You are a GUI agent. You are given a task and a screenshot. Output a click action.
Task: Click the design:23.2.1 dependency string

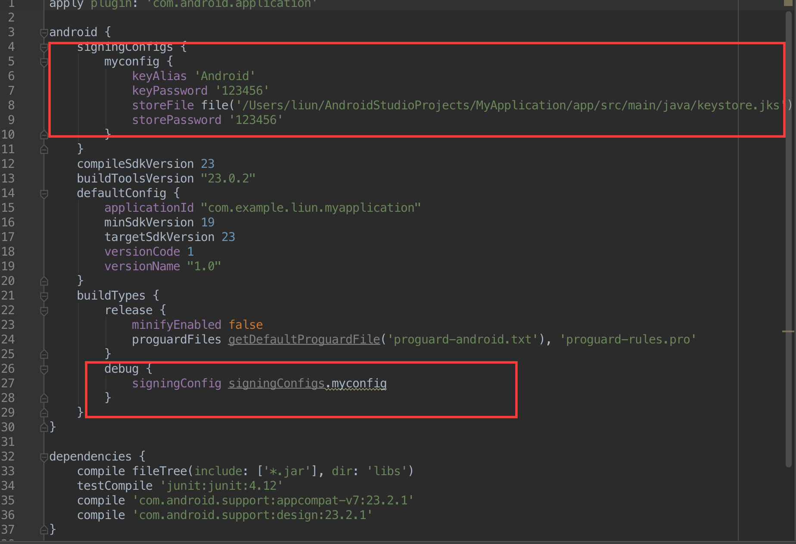click(x=252, y=515)
